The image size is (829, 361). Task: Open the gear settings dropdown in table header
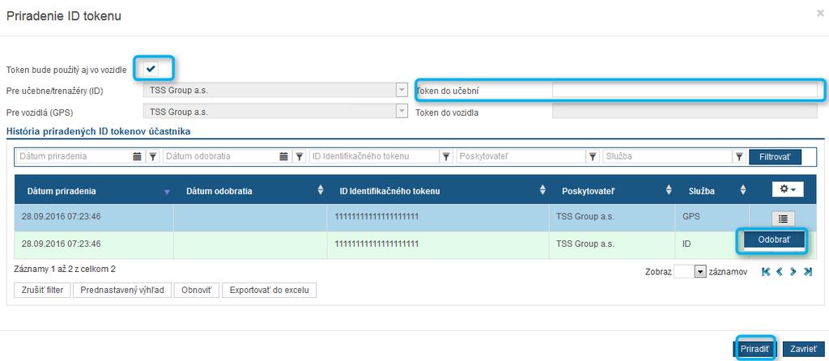(788, 189)
